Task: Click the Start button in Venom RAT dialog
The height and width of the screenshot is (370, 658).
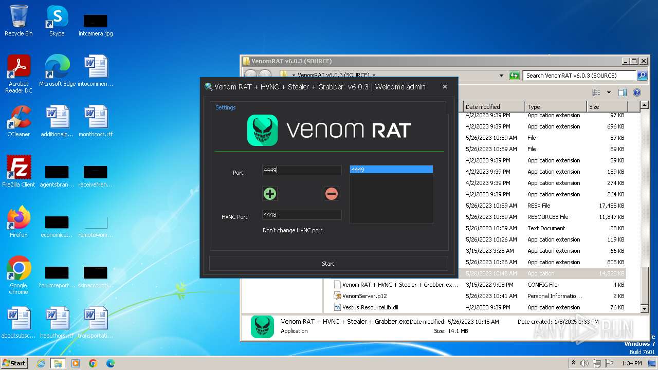Action: [x=328, y=263]
